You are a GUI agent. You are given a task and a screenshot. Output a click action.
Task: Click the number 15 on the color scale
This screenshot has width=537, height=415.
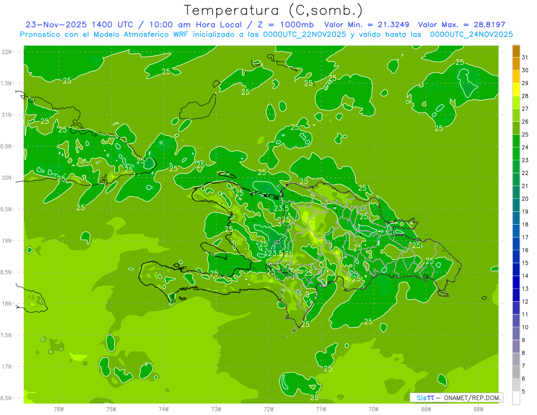(525, 263)
